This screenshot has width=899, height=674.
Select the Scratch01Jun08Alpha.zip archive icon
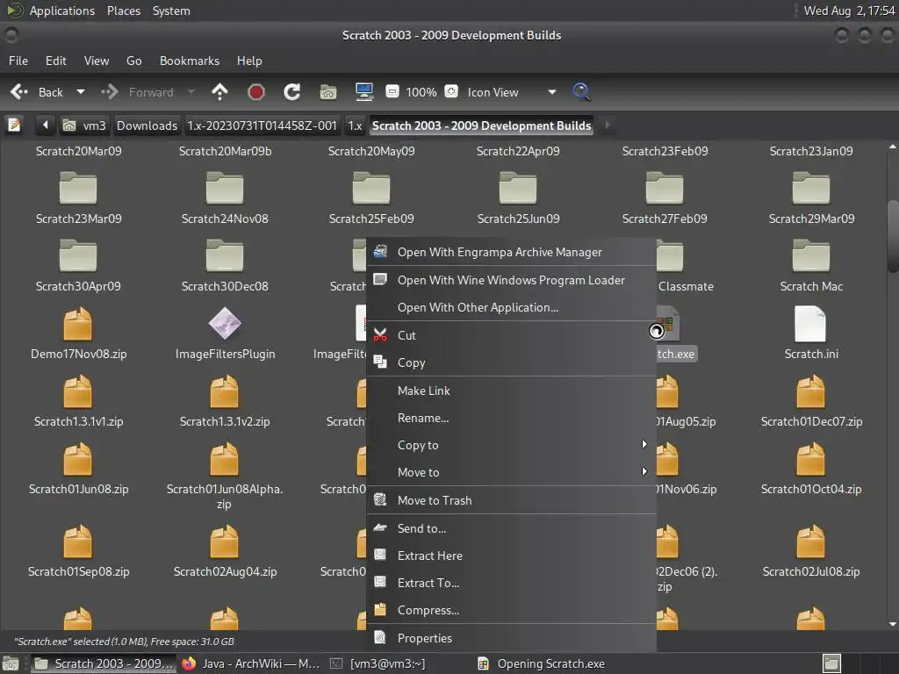click(225, 459)
